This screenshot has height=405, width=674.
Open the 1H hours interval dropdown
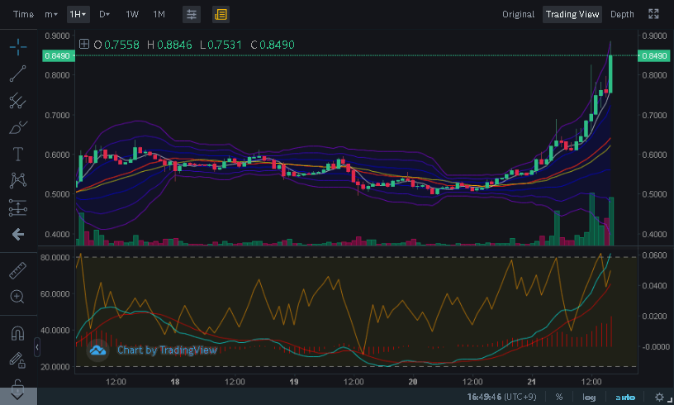(x=78, y=15)
